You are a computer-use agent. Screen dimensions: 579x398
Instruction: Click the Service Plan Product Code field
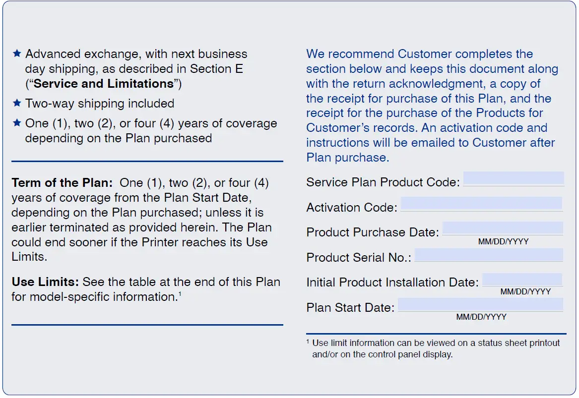[x=514, y=178]
